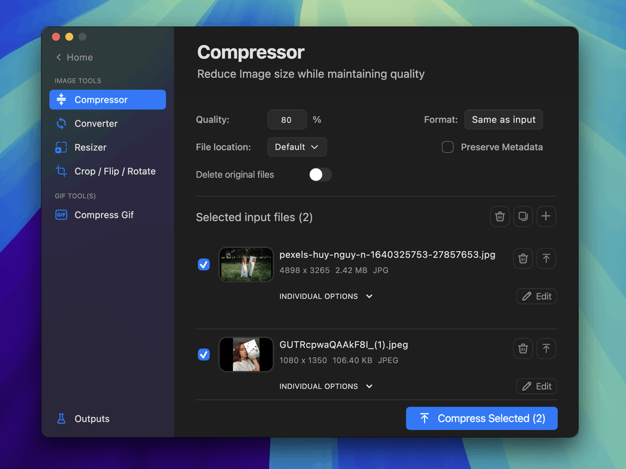Go back using Home chevron
Image resolution: width=626 pixels, height=469 pixels.
58,57
